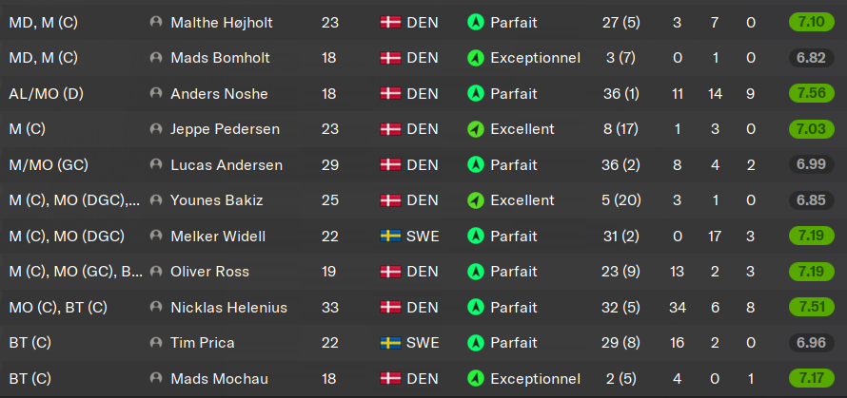This screenshot has height=398, width=847.
Task: Click the 6.82 rating badge for Bomholt
Action: (x=812, y=58)
